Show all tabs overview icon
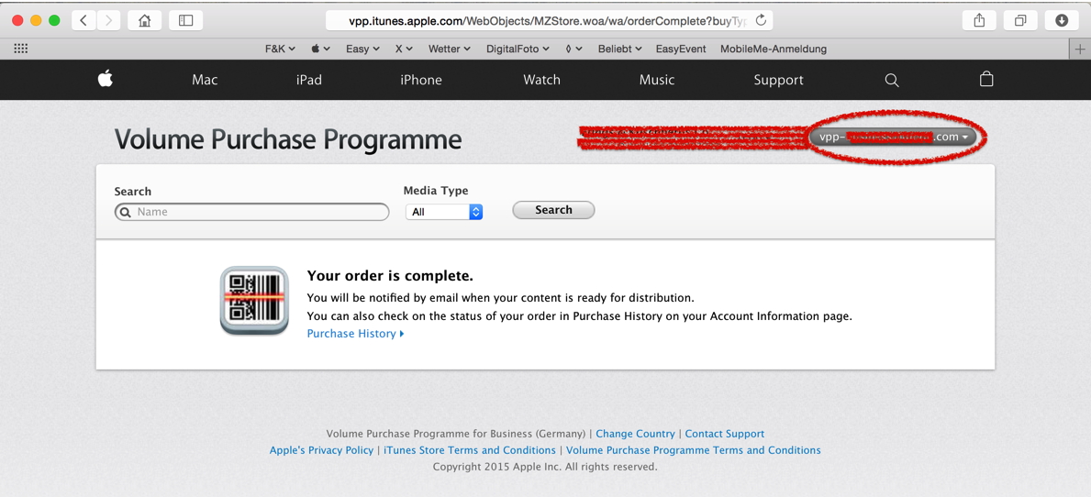The height and width of the screenshot is (497, 1091). coord(1020,20)
